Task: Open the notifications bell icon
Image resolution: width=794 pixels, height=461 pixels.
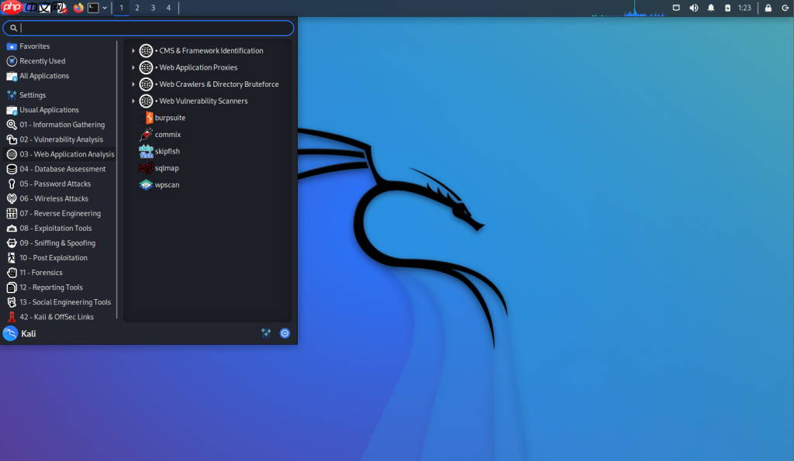Action: [711, 8]
